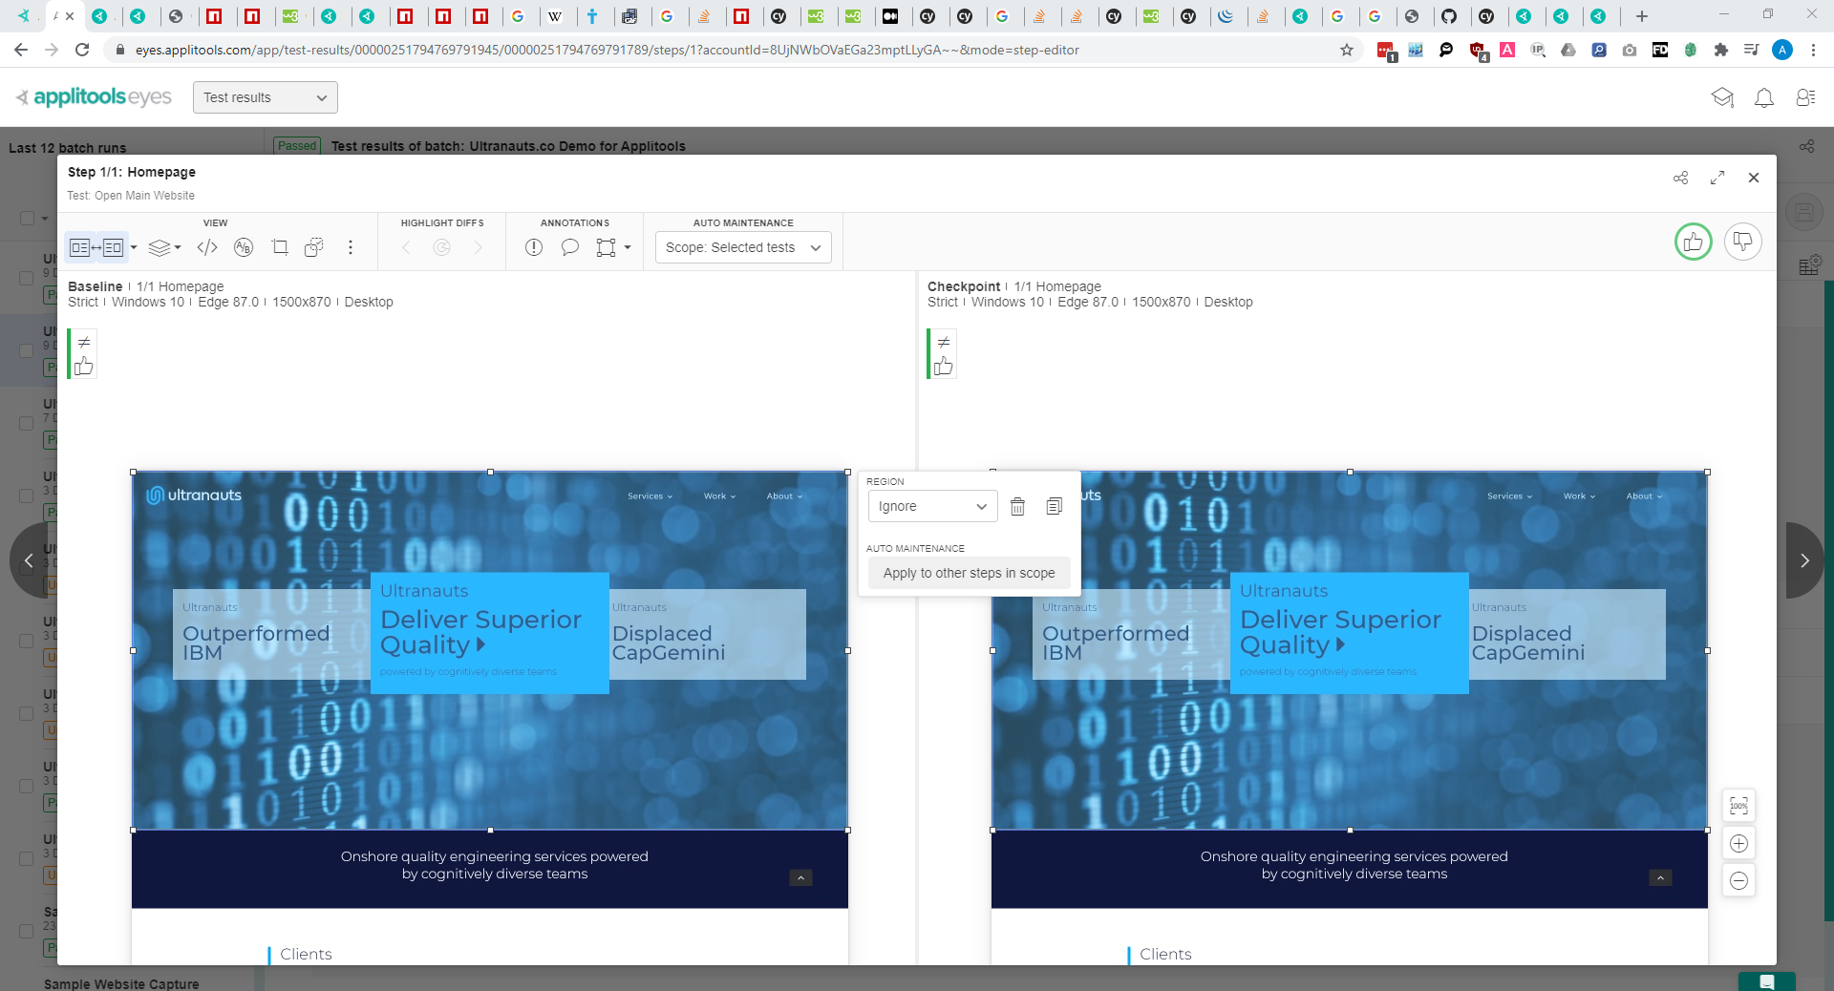Add a bug annotation with exclamation icon
1834x991 pixels.
pos(534,248)
